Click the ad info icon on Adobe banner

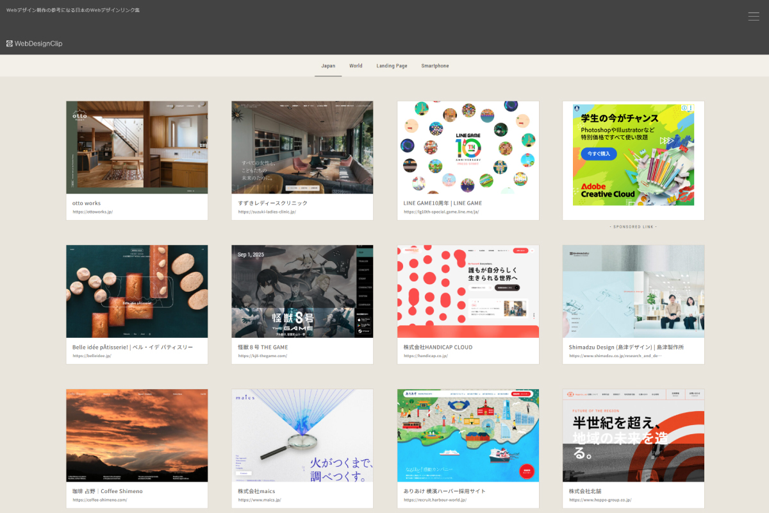(x=683, y=108)
